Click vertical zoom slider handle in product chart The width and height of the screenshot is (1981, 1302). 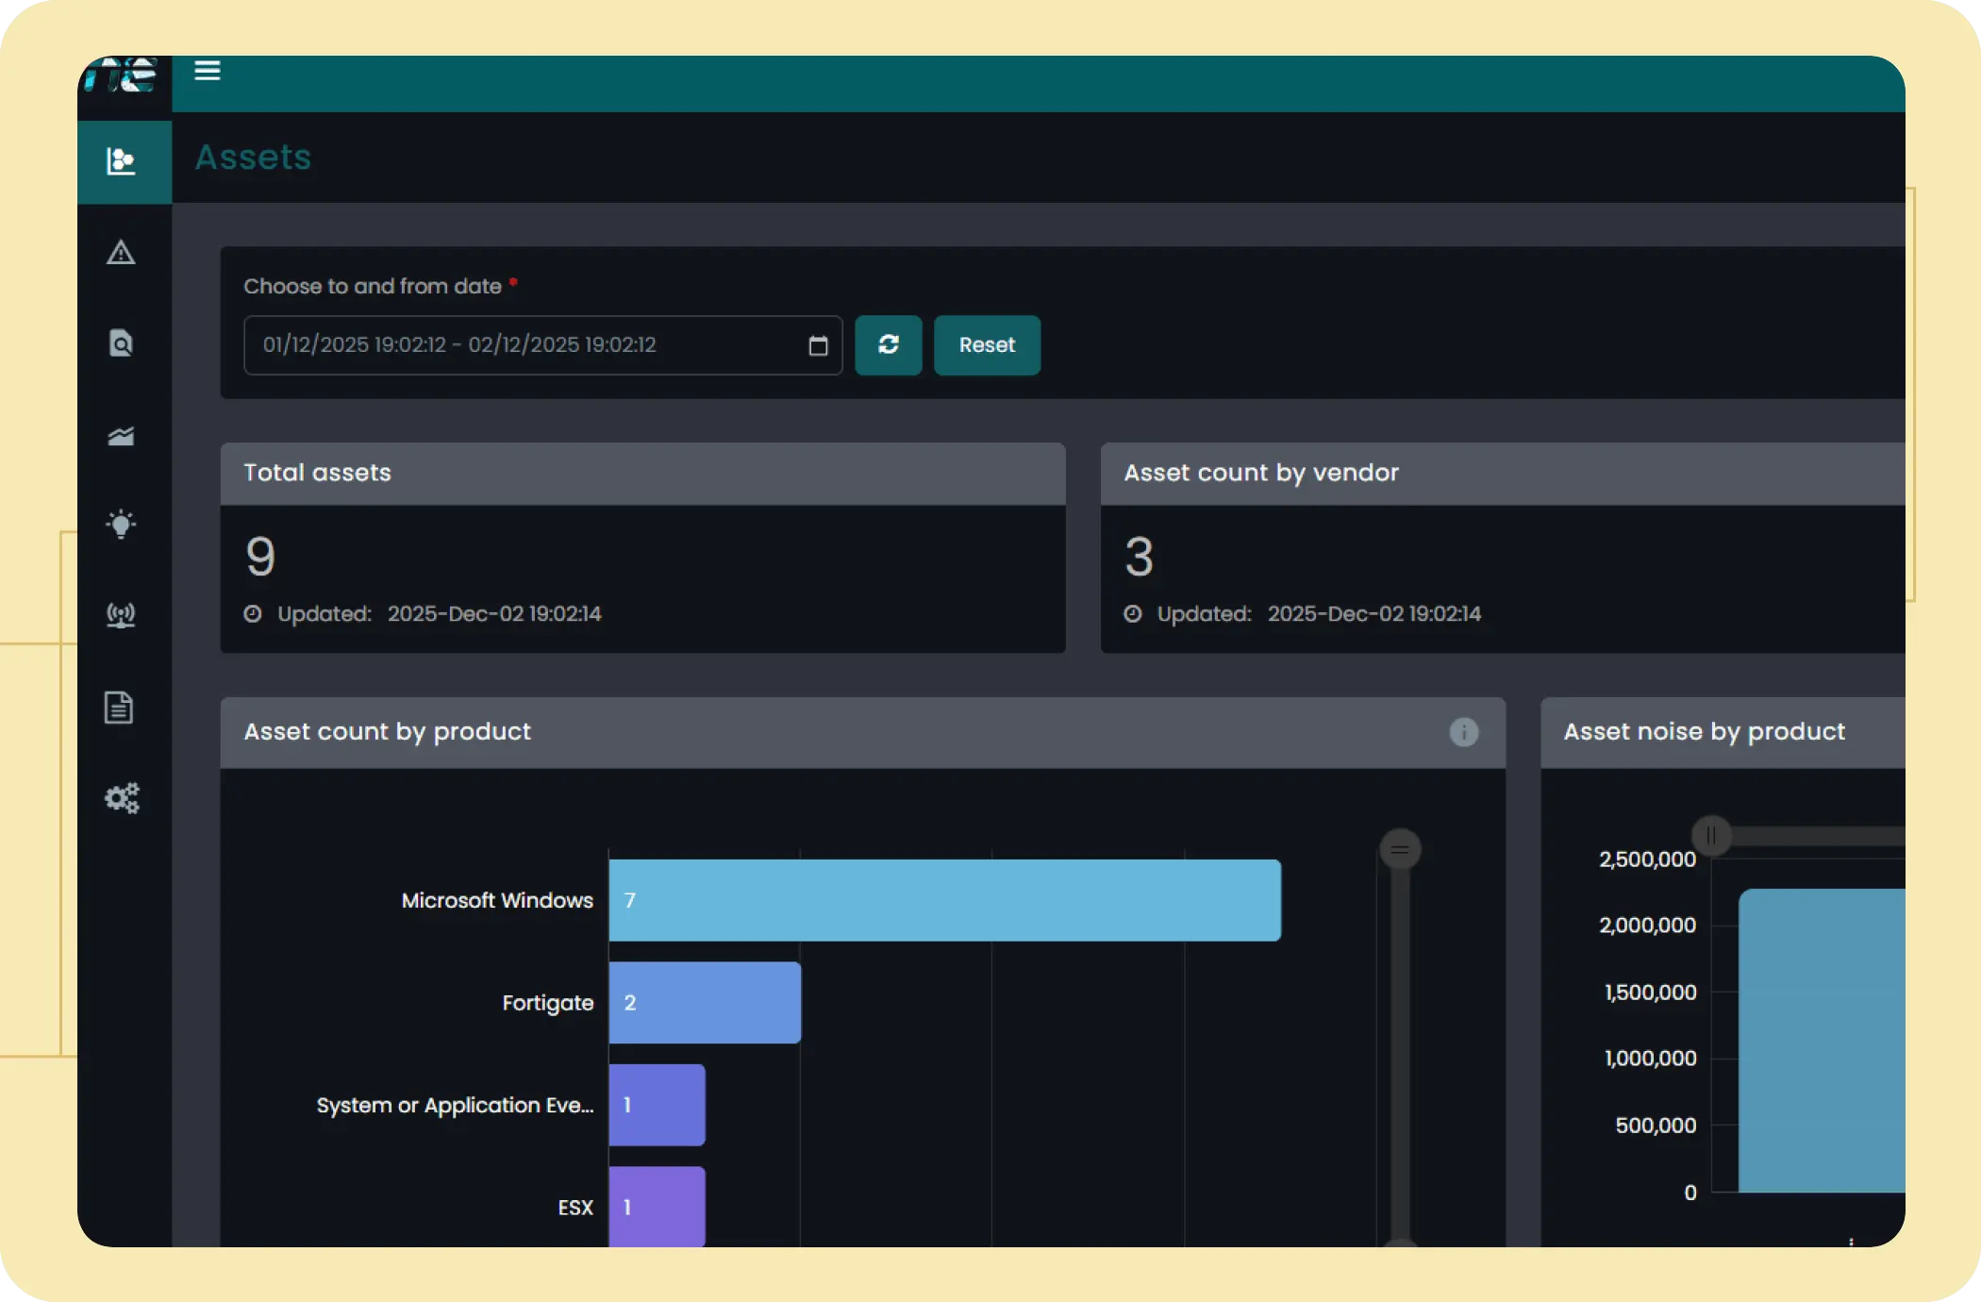[x=1400, y=850]
